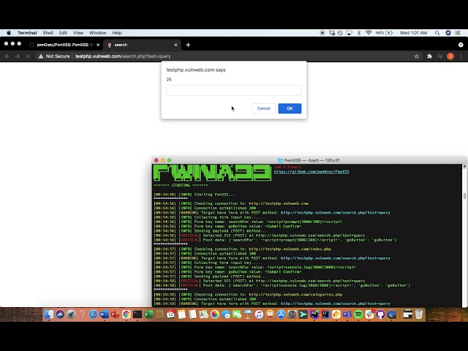Click the AirPlay display menu bar icon
Viewport: 468px width, 351px height.
(349, 33)
